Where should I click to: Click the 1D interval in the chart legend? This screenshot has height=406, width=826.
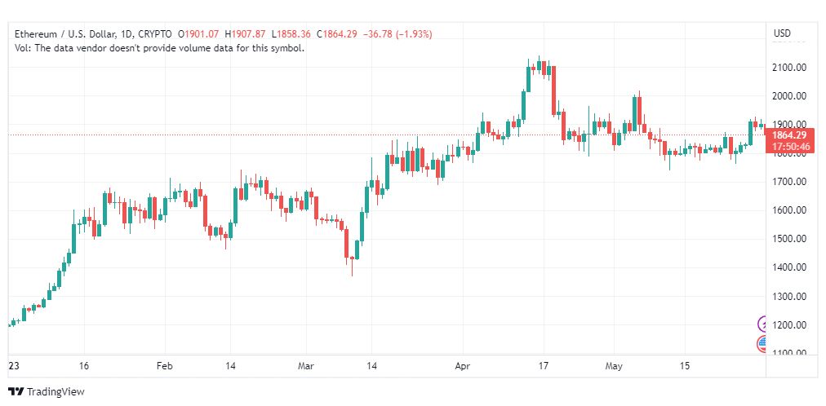pyautogui.click(x=125, y=34)
